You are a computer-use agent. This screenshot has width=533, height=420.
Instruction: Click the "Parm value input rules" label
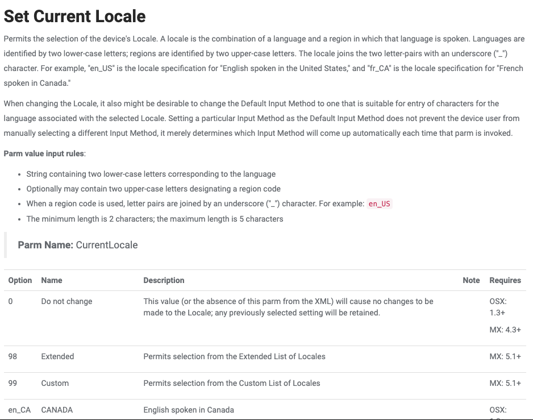point(44,154)
